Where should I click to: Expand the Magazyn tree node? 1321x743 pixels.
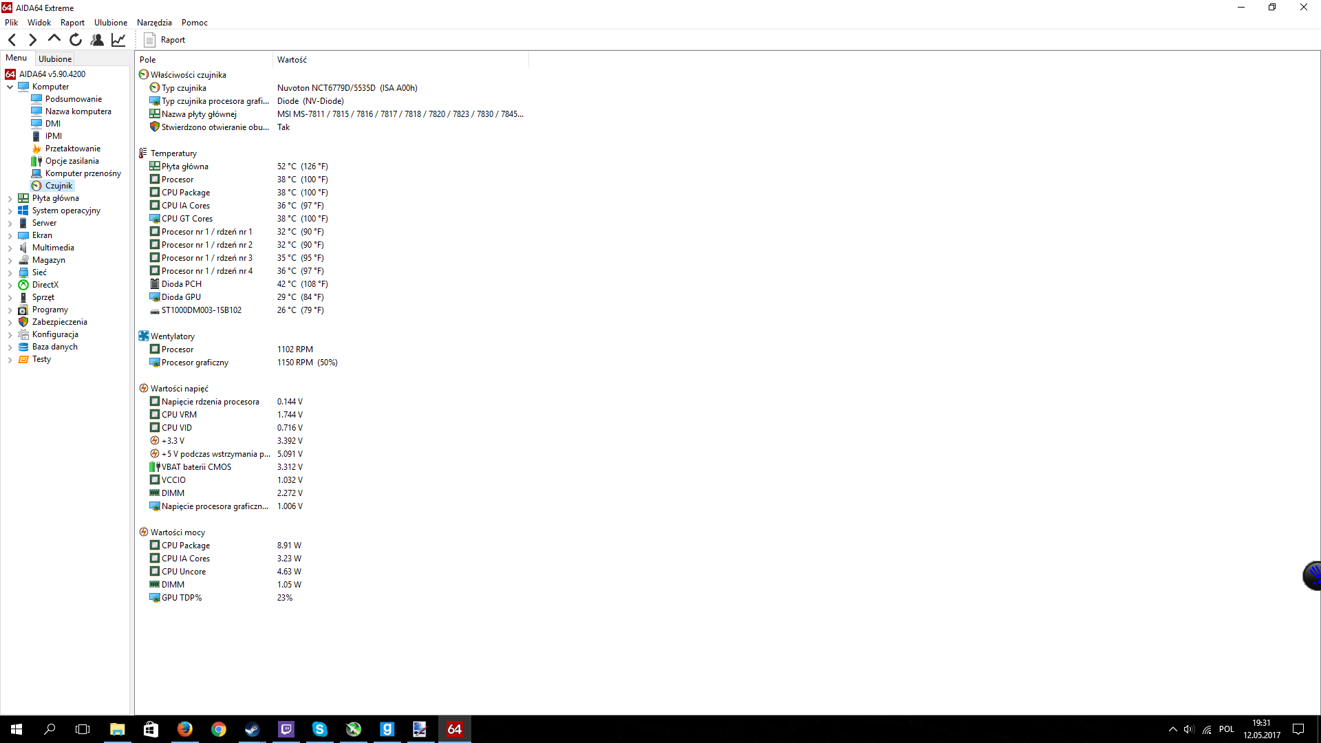10,260
